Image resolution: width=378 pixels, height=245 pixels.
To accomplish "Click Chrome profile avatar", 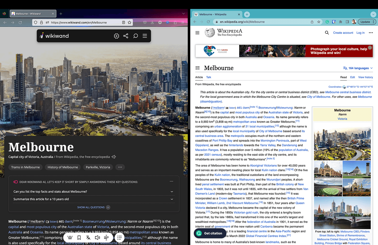I will click(x=354, y=22).
